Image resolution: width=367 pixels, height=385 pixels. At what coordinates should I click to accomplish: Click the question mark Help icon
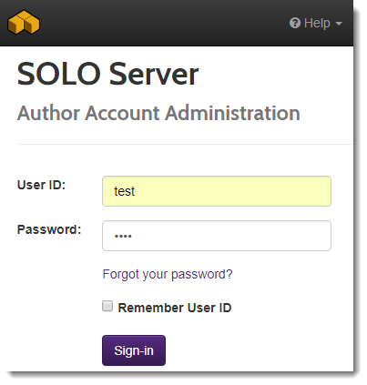click(x=295, y=23)
